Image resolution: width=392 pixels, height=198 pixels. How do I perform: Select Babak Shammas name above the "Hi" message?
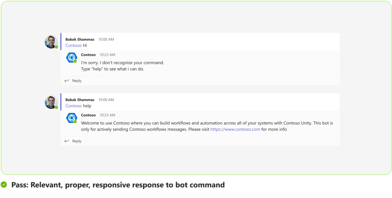pos(80,39)
